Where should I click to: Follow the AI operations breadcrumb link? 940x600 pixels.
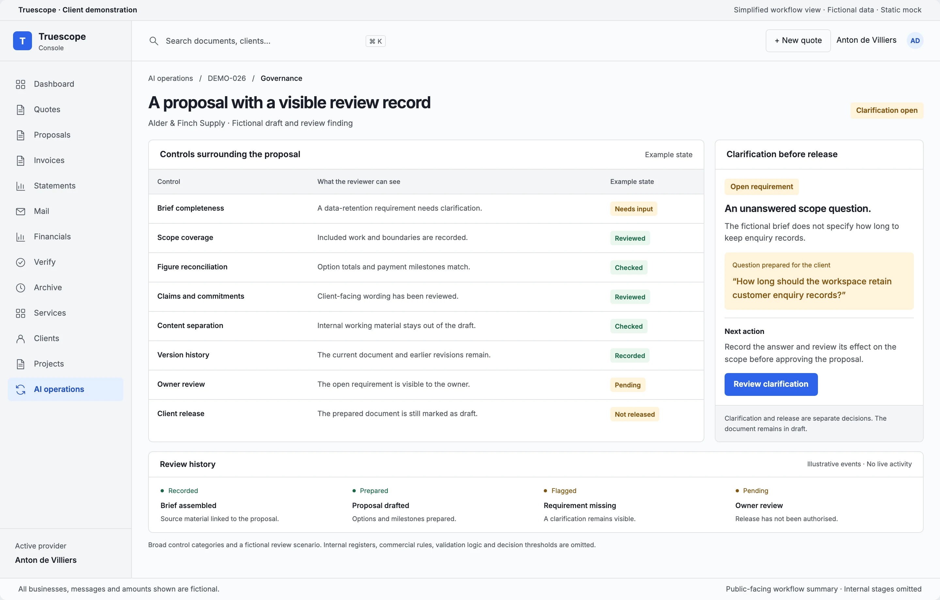pyautogui.click(x=171, y=78)
